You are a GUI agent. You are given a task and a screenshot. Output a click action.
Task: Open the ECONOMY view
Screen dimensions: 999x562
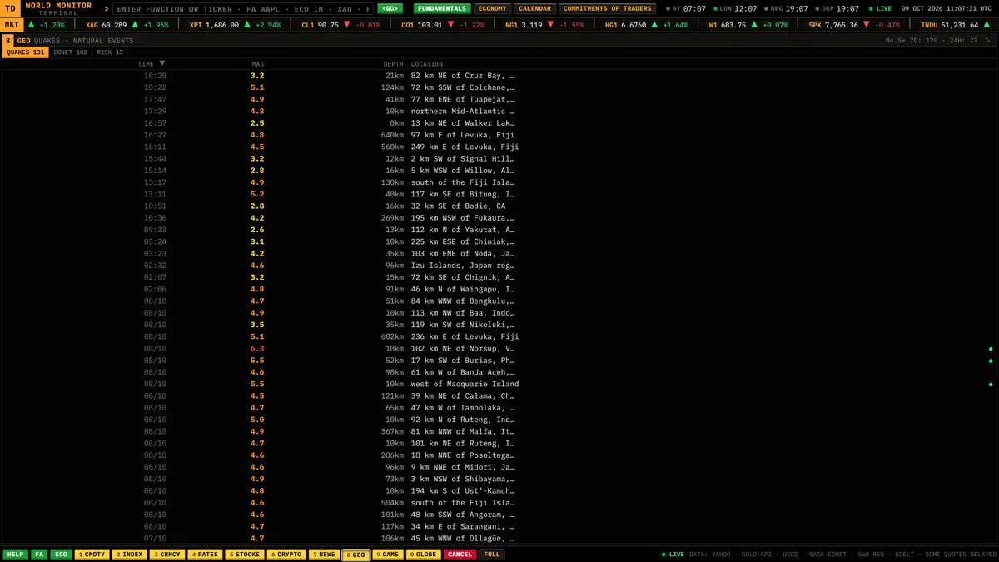493,8
